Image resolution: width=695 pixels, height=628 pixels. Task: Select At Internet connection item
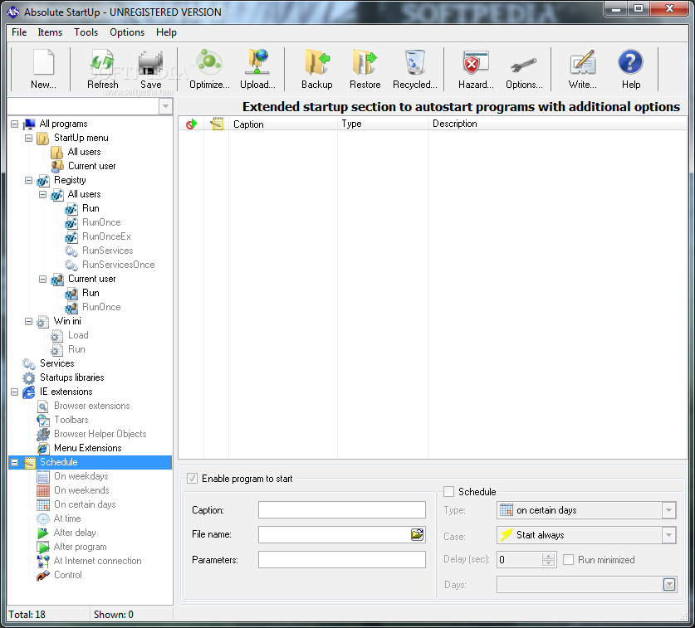pos(97,561)
